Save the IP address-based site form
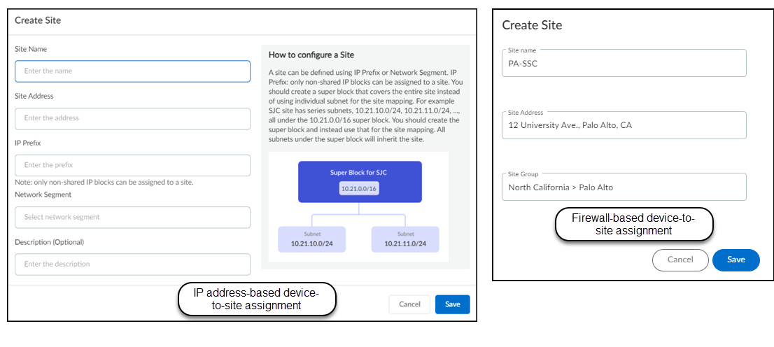774x347 pixels. (452, 304)
